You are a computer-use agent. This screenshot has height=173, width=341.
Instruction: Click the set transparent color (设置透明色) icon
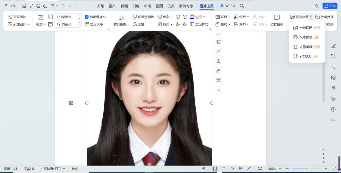135,17
